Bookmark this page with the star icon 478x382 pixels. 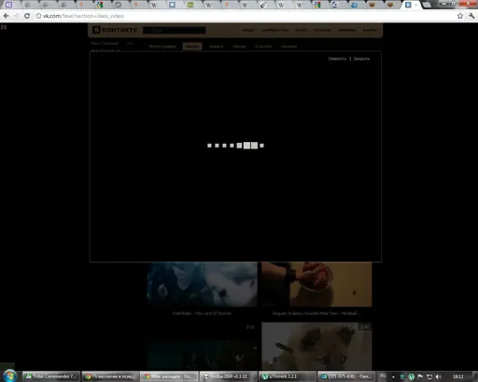click(x=460, y=16)
